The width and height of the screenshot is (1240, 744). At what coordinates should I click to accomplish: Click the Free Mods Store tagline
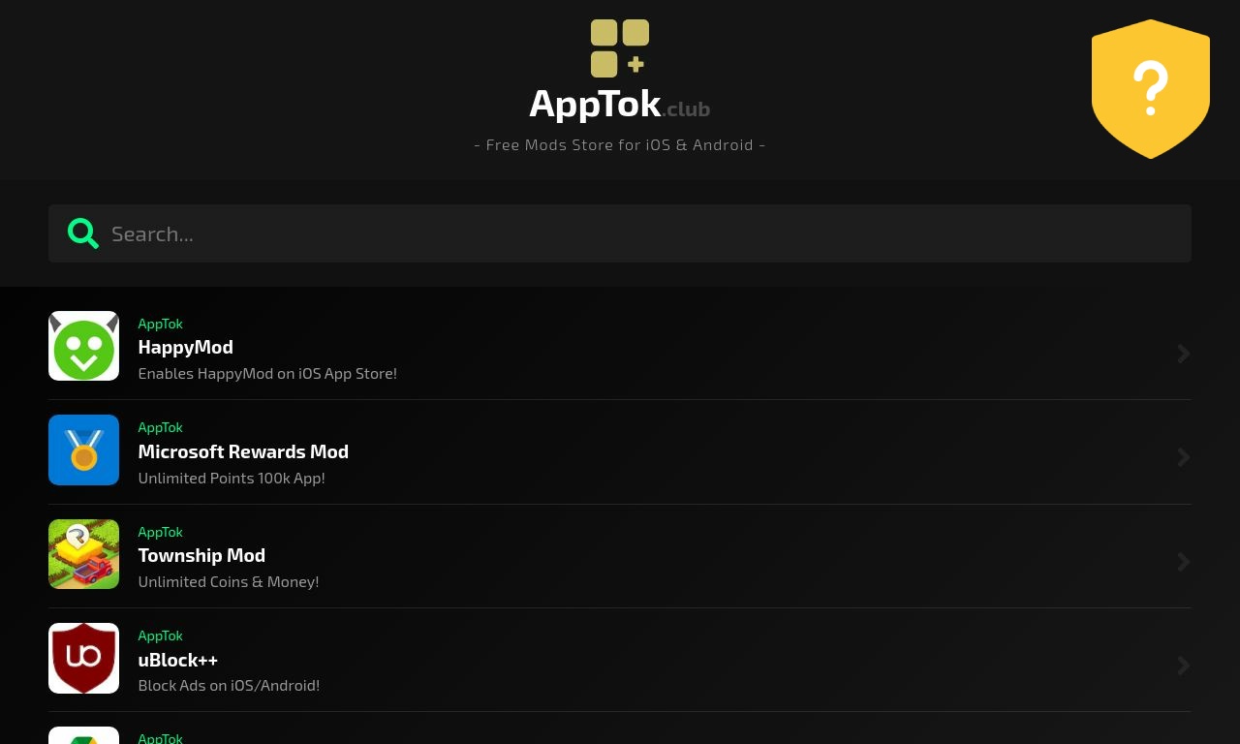[619, 143]
